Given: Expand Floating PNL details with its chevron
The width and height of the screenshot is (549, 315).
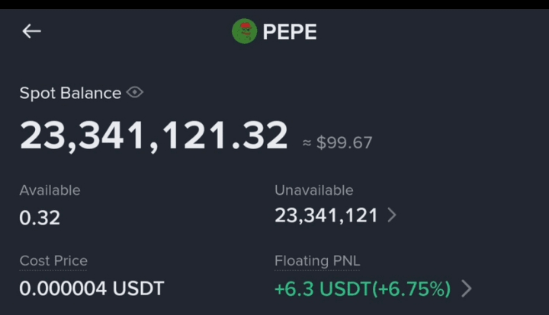Looking at the screenshot, I should pyautogui.click(x=467, y=288).
